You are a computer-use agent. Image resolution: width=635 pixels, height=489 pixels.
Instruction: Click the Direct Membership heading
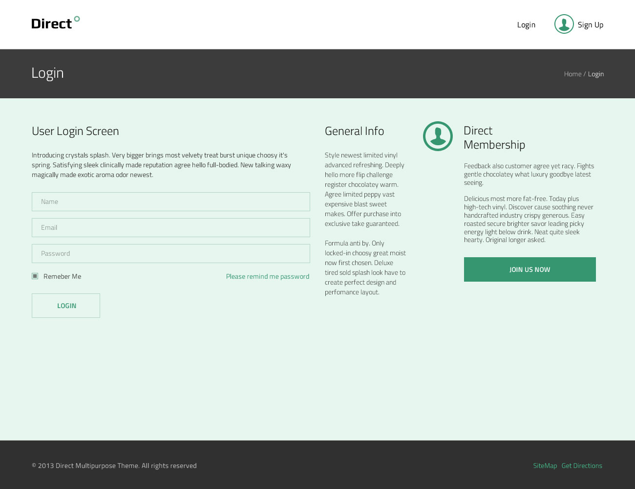494,137
